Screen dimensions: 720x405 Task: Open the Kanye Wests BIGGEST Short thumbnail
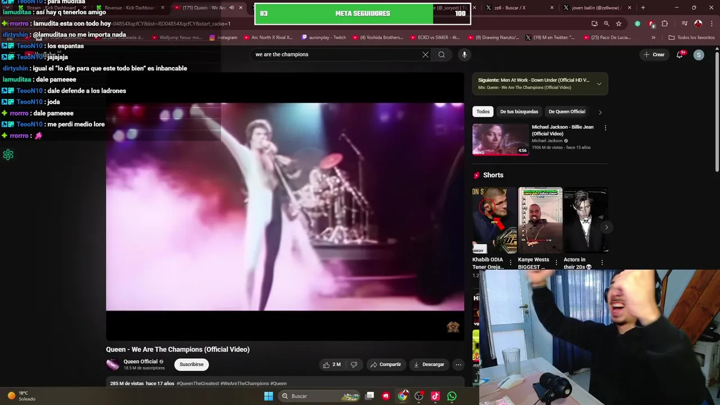(540, 220)
